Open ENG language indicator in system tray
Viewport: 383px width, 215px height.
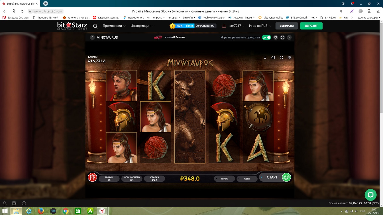[x=363, y=211]
